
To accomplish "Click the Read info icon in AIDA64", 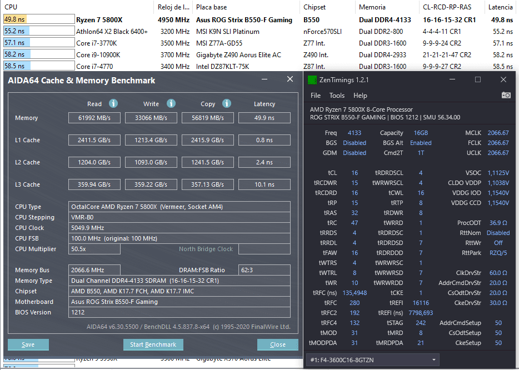I will (113, 103).
